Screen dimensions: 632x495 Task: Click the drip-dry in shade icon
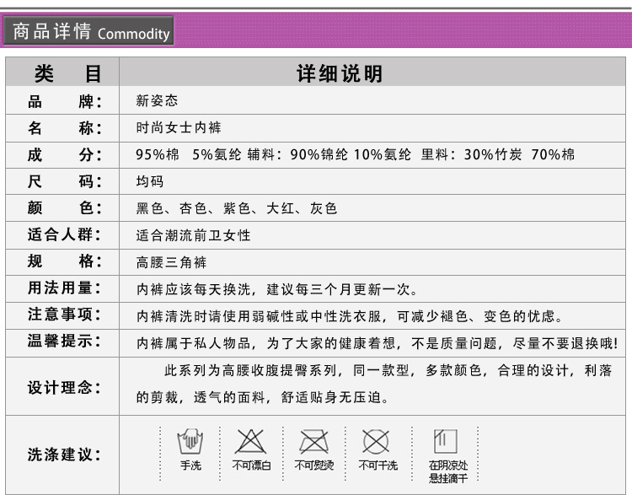pyautogui.click(x=446, y=441)
